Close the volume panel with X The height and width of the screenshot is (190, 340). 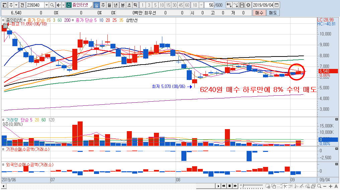[x=337, y=119]
